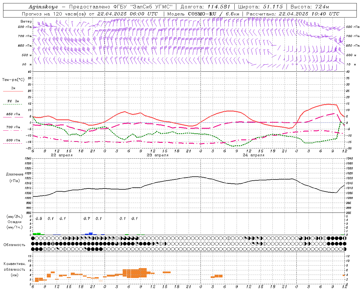The width and height of the screenshot is (361, 289).
Task: Select the 500 гПа legend entry below 700 гПа legend
Action: click(13, 140)
